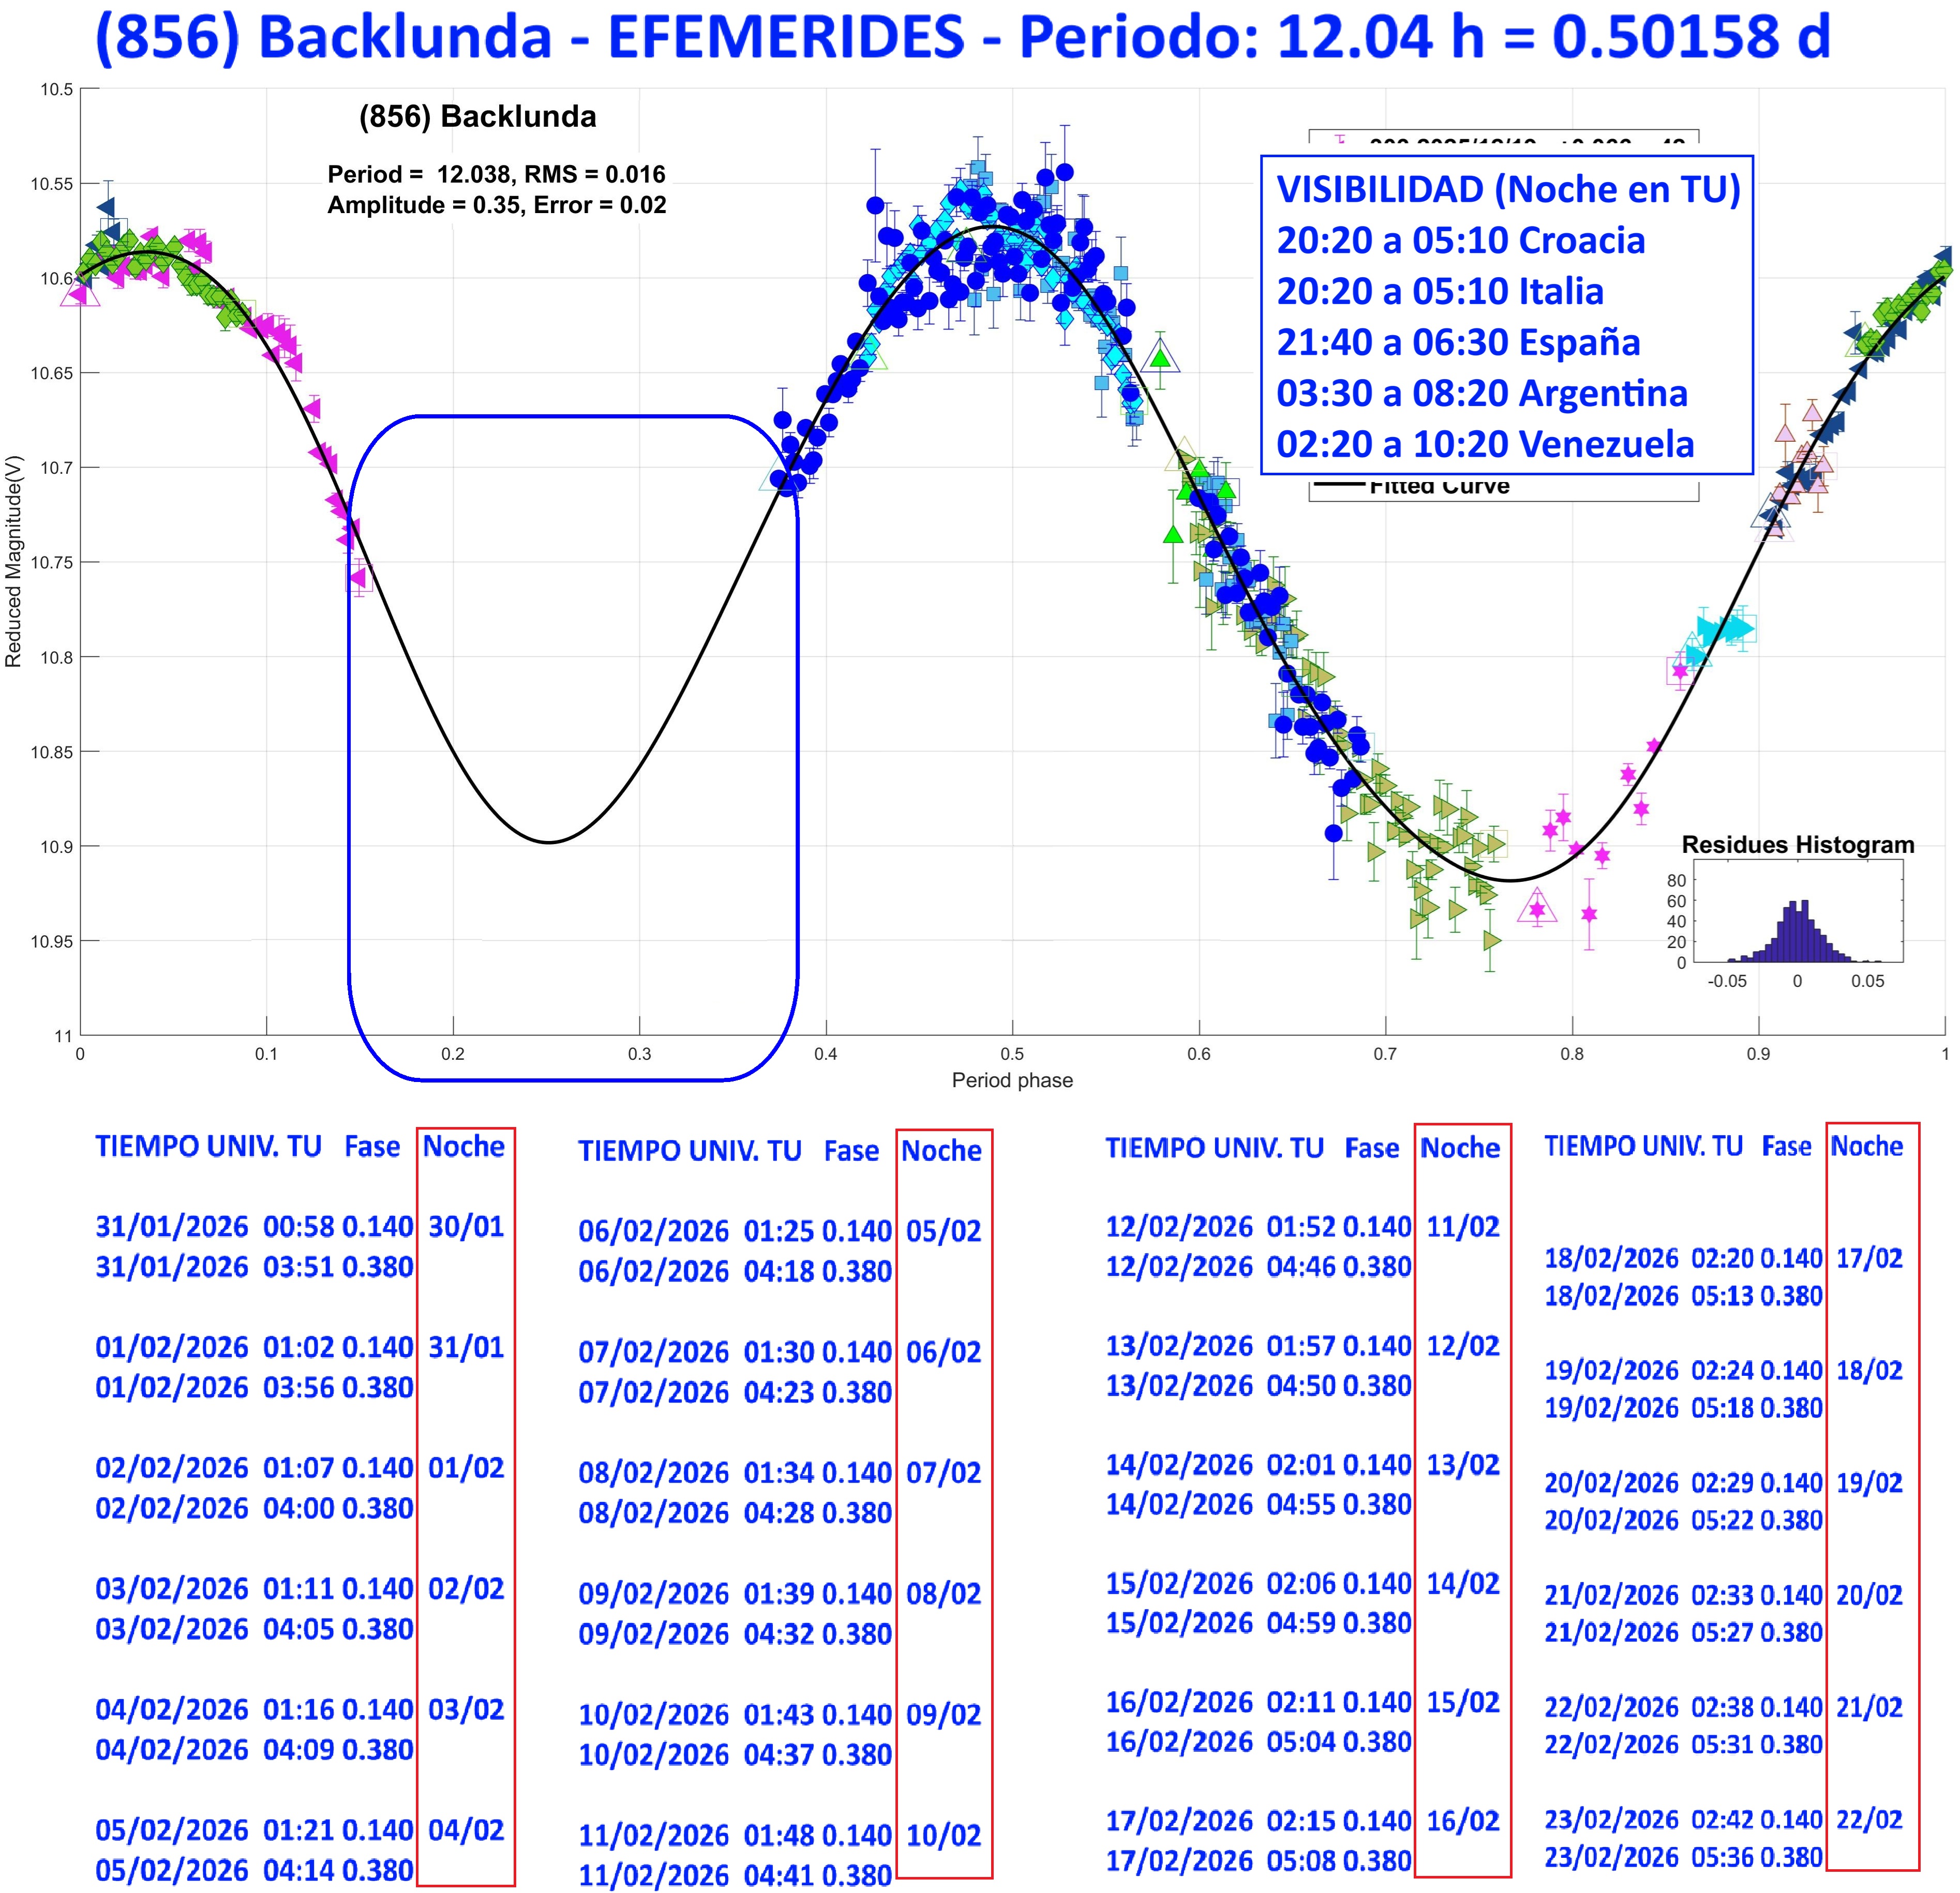This screenshot has height=1893, width=1960.
Task: Click the Amplitude = 0.35 annotation text
Action: coord(496,205)
